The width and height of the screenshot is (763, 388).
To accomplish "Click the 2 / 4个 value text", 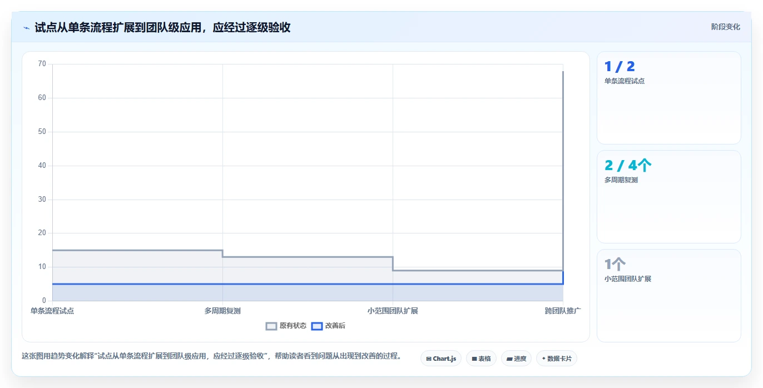I will coord(628,166).
